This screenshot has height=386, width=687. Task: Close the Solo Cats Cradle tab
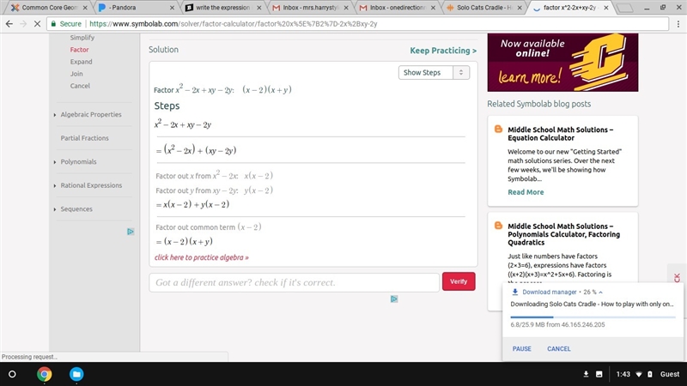click(520, 8)
